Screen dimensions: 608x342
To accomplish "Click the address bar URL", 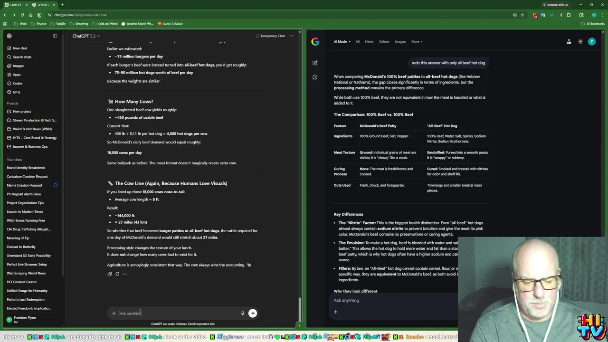I will pos(80,15).
